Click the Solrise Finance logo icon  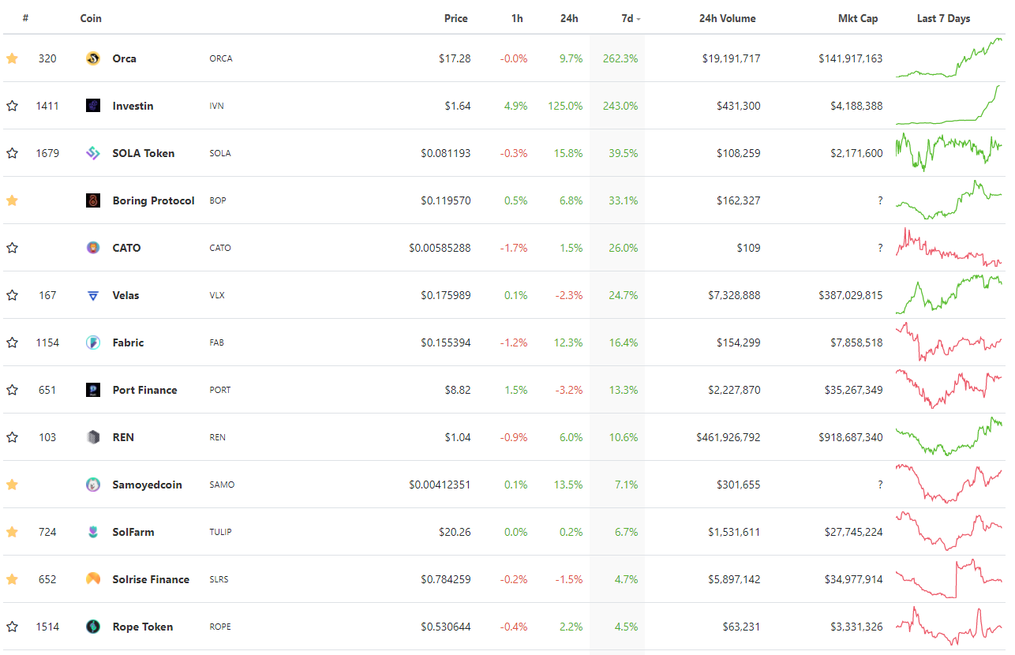93,579
